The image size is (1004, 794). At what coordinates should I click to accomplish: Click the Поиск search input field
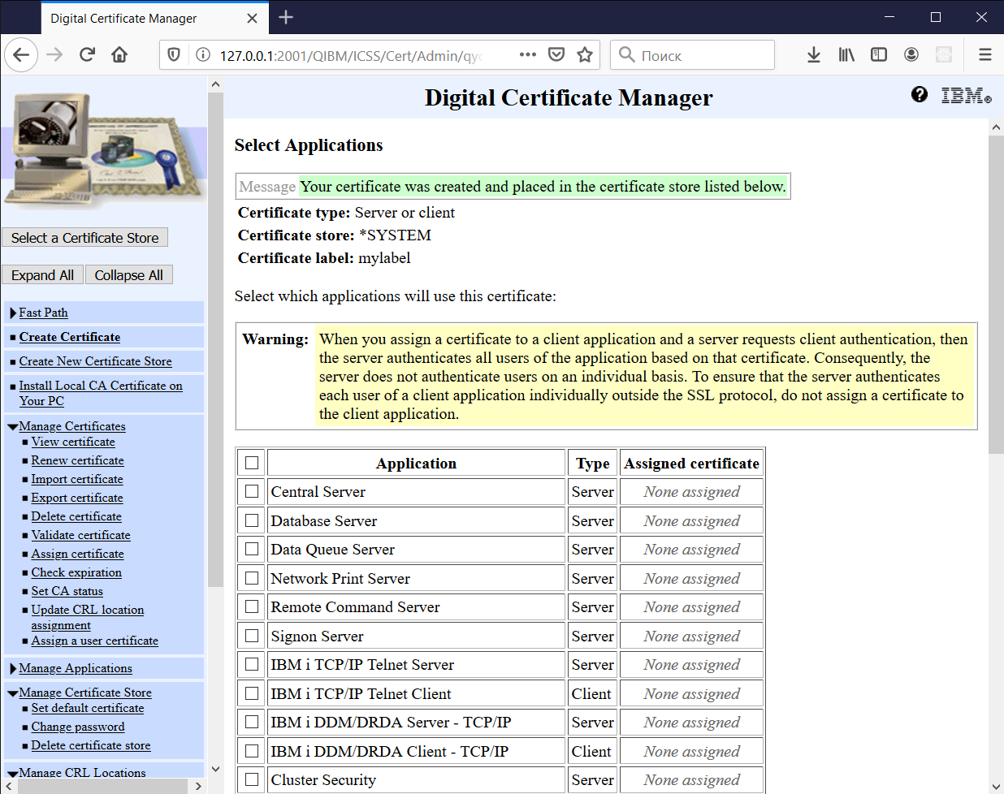(692, 55)
